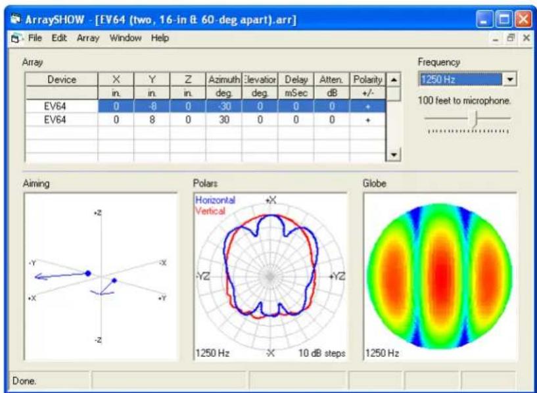Click the Polarity cell in second EV64 row

tap(368, 120)
